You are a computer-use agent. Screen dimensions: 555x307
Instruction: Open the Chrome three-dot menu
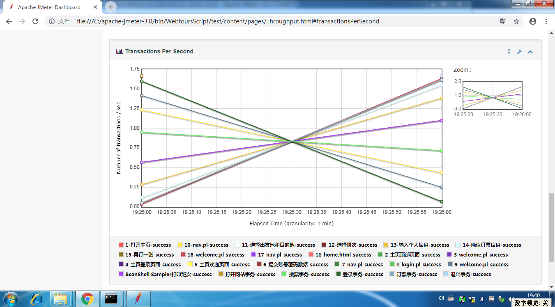(x=546, y=21)
